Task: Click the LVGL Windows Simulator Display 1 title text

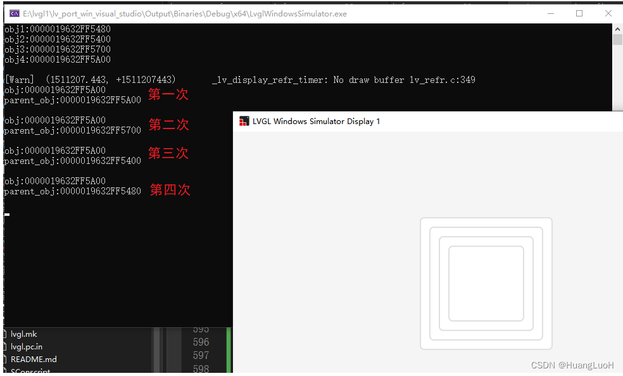Action: tap(317, 121)
